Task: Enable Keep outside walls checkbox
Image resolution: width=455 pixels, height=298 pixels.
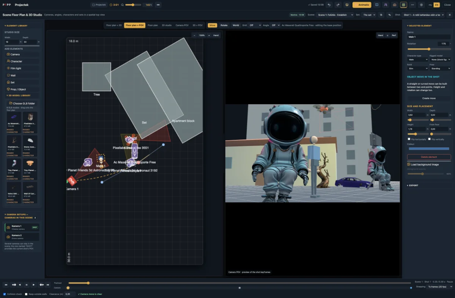Action: click(x=26, y=294)
